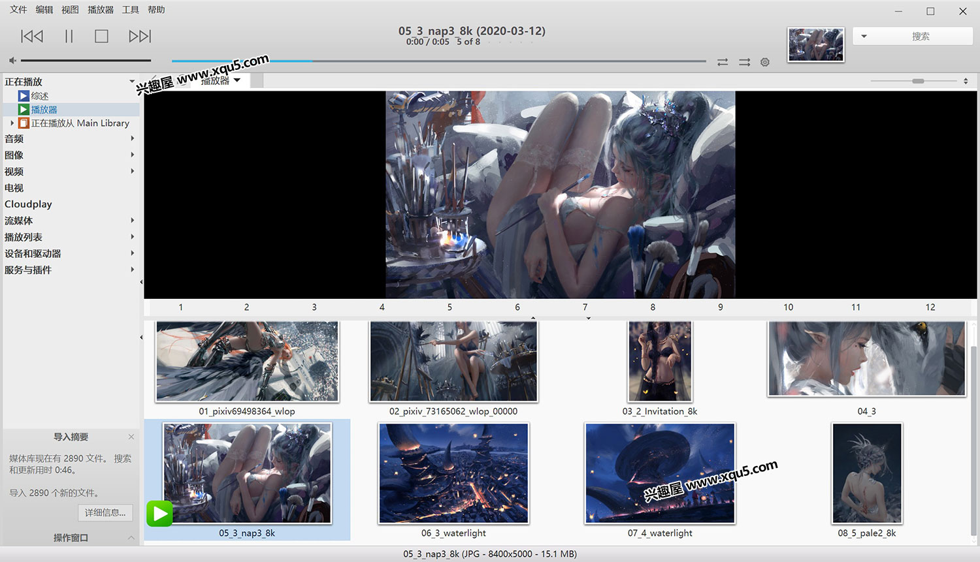Expand the 音频 section arrow
Viewport: 980px width, 562px height.
click(132, 138)
